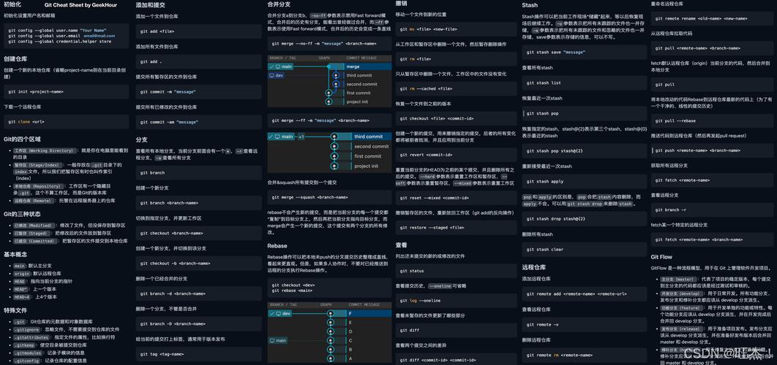The width and height of the screenshot is (777, 365).
Task: Select the commit row labeled B
Action: tap(329, 349)
